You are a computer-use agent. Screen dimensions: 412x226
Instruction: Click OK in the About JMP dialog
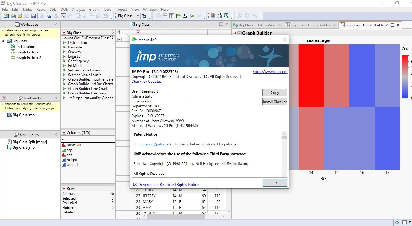click(275, 183)
